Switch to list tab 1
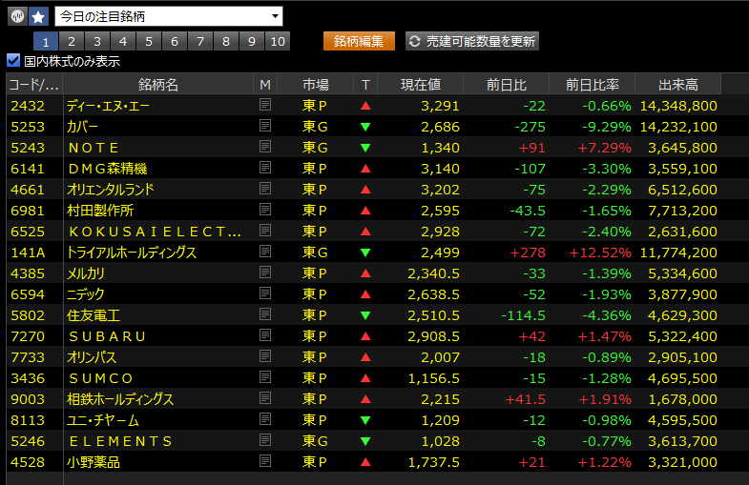749x485 pixels. point(46,42)
